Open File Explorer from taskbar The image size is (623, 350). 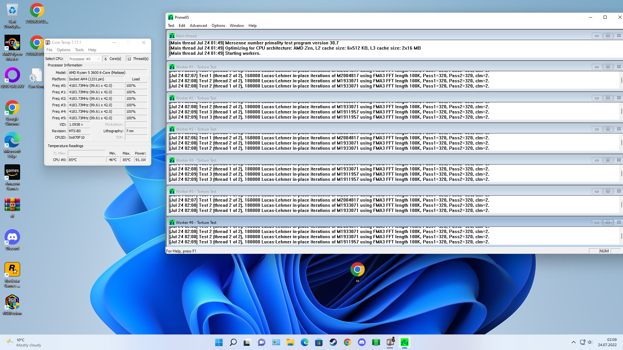coord(290,342)
